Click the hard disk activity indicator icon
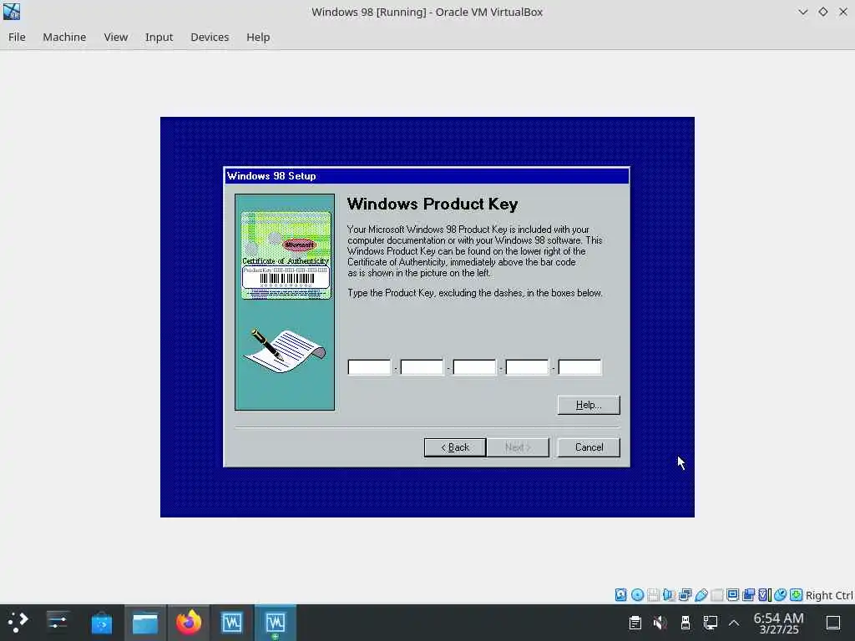Image resolution: width=855 pixels, height=641 pixels. coord(620,594)
